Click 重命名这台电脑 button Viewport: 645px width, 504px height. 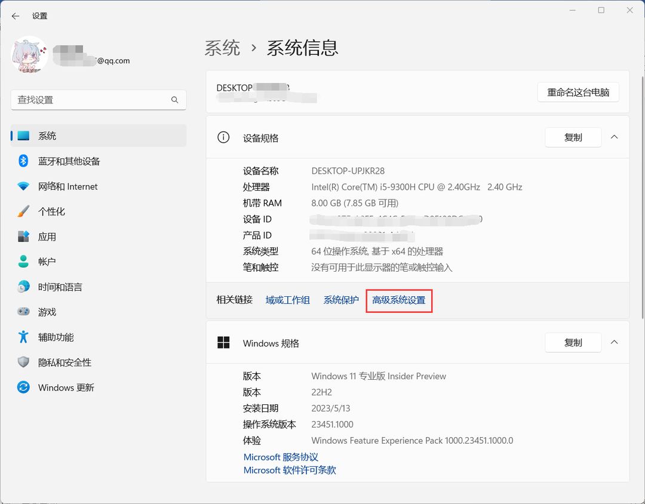pyautogui.click(x=578, y=92)
